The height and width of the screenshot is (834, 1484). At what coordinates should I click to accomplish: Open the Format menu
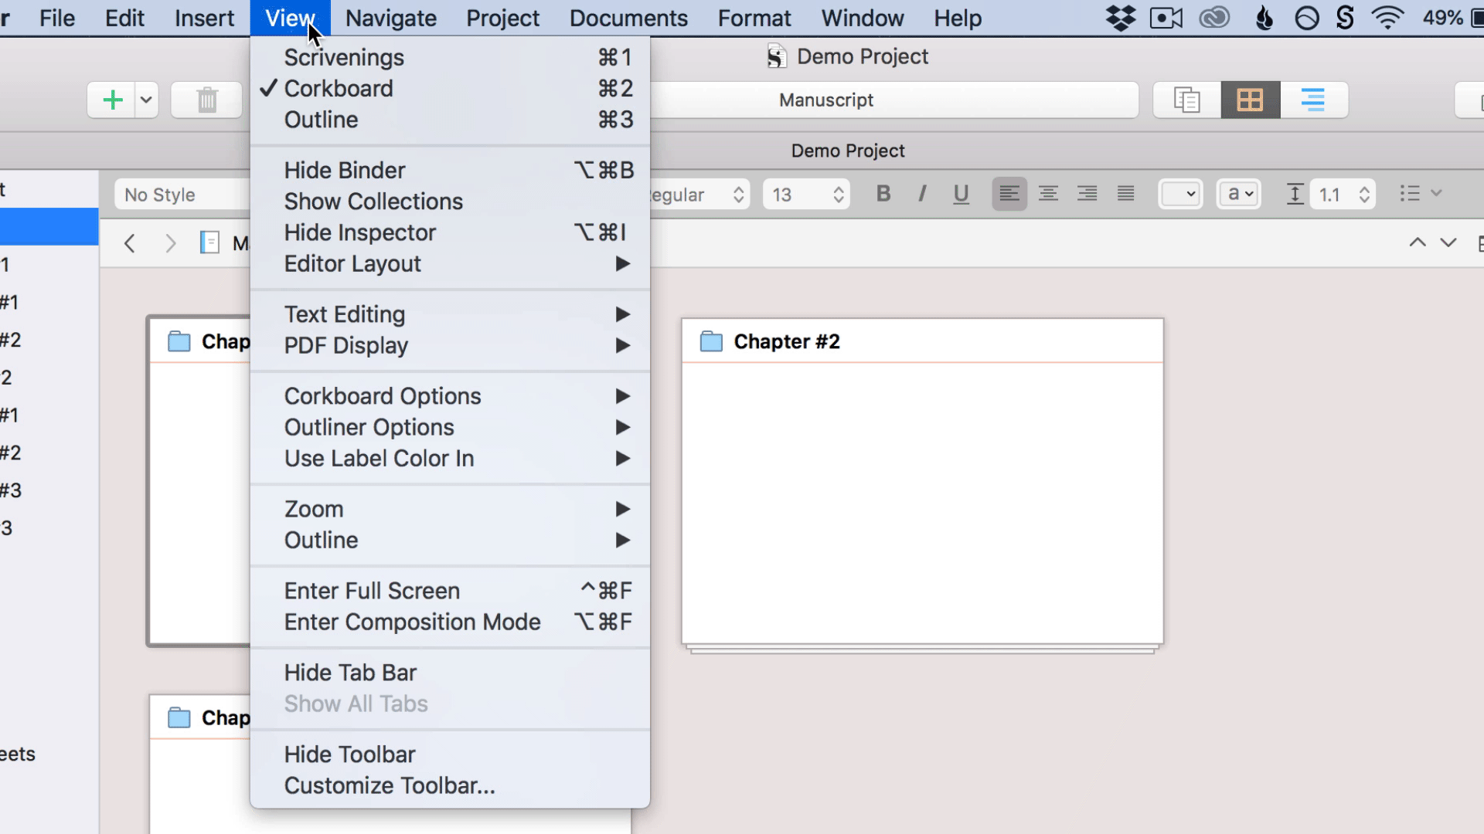754,18
